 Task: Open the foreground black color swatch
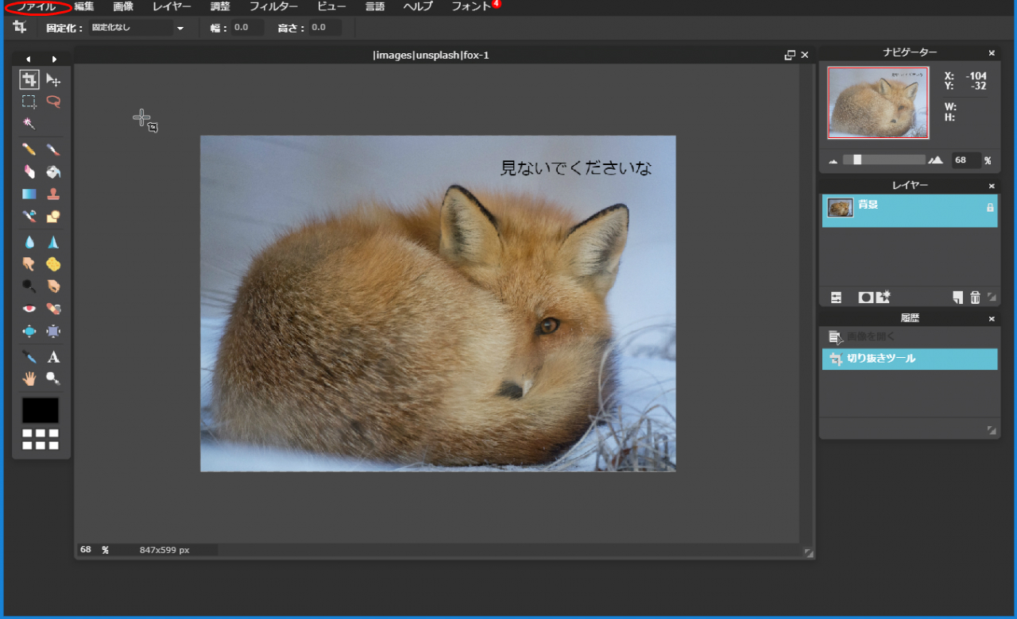[x=41, y=410]
